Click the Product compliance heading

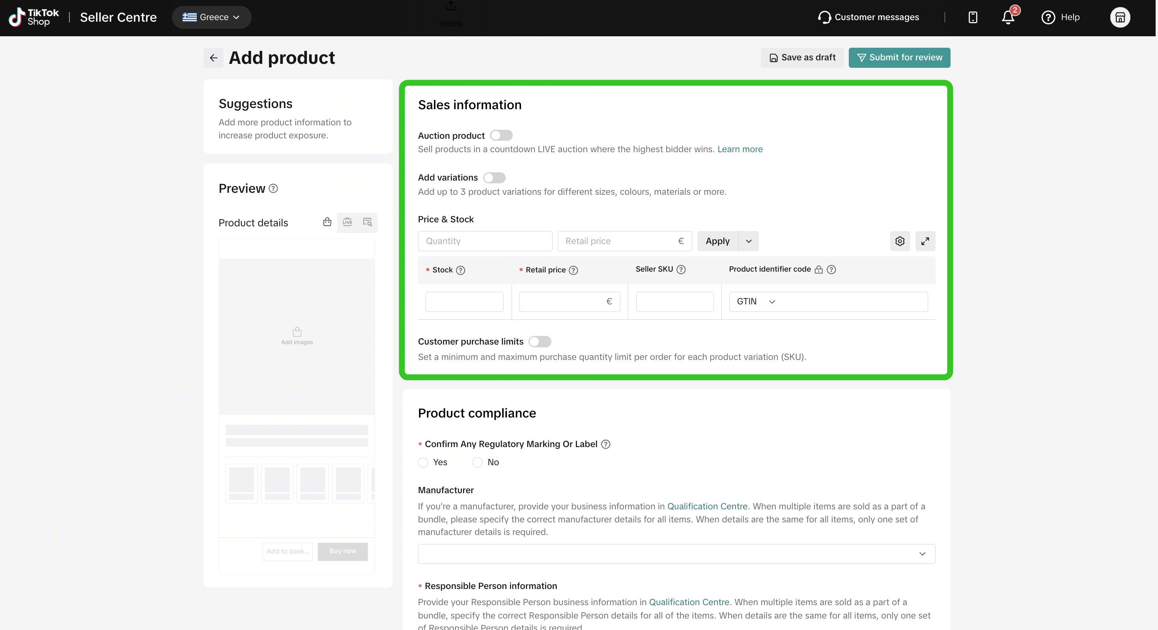point(477,414)
